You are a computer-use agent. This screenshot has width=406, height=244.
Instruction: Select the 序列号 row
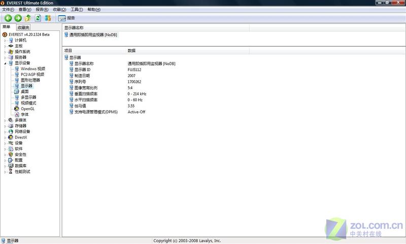pos(80,82)
